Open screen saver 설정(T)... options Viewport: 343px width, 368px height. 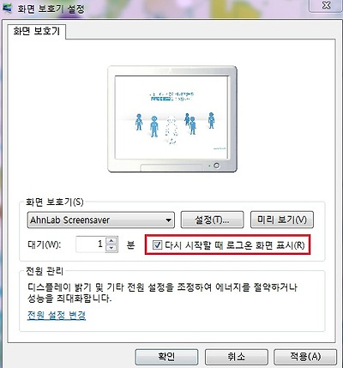pyautogui.click(x=212, y=220)
